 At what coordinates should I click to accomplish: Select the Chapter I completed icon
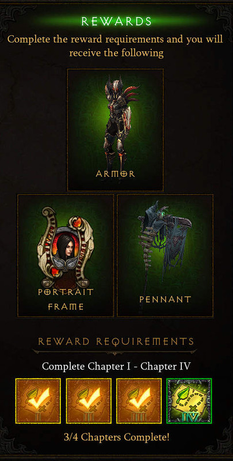[38, 400]
